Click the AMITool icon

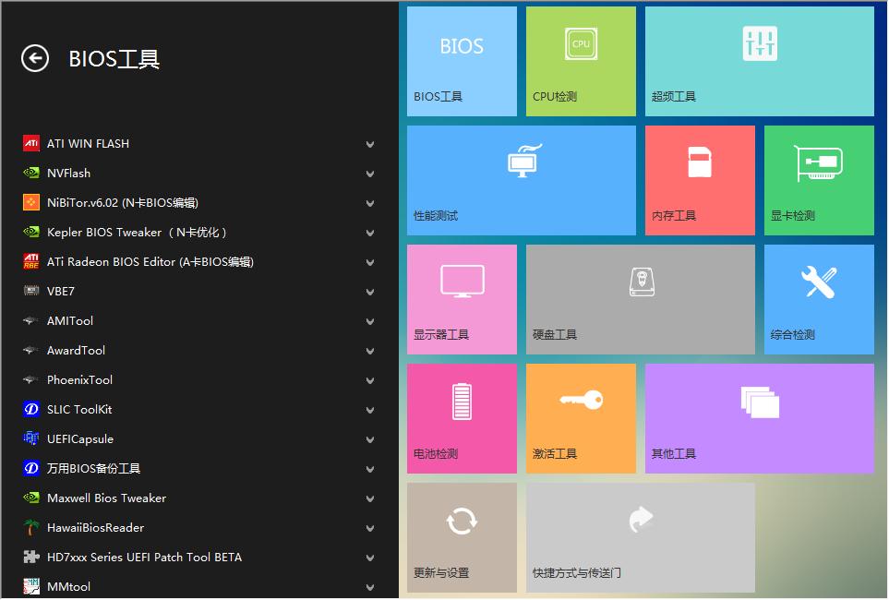coord(31,320)
